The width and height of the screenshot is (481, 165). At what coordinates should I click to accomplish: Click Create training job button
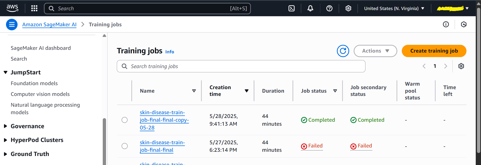coord(434,51)
